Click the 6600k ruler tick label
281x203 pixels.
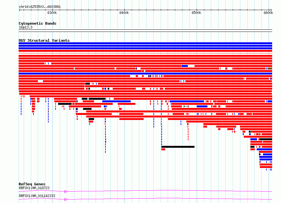tap(268, 13)
